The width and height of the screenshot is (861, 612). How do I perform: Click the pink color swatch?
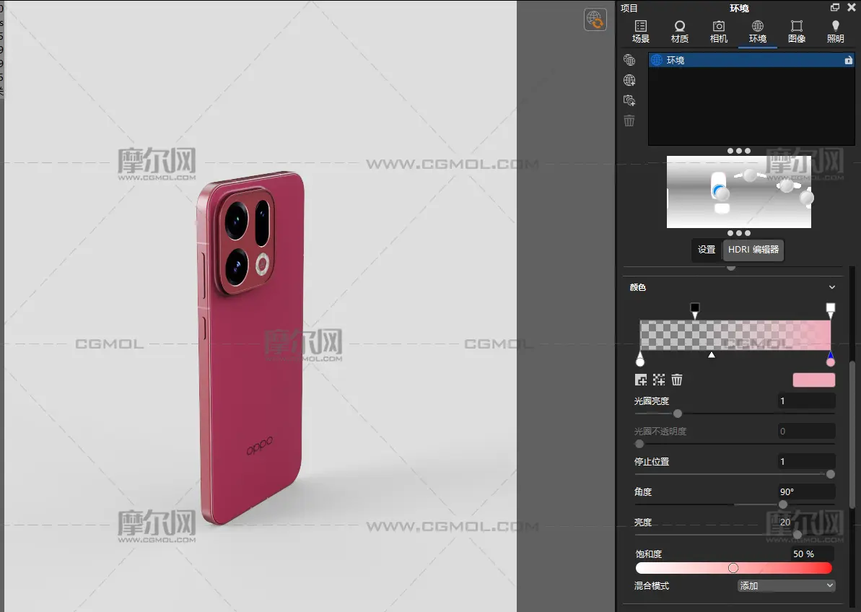click(813, 380)
